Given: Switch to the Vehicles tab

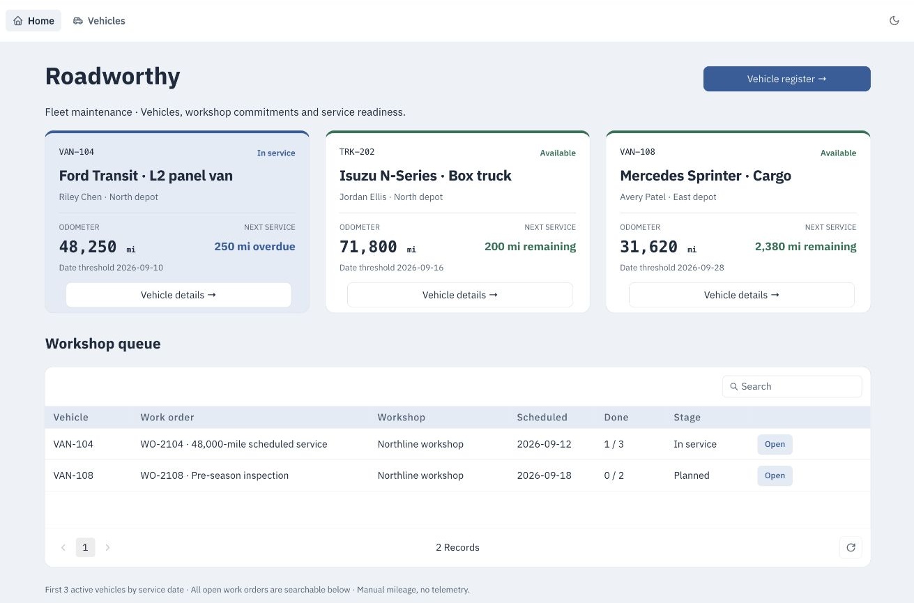Looking at the screenshot, I should [99, 21].
